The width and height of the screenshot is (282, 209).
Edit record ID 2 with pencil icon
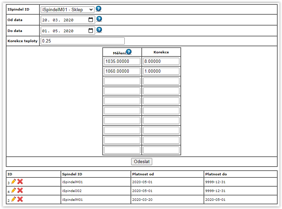14,199
